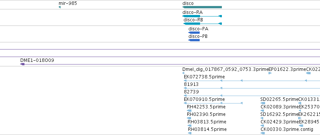Select the disco-RB transcript feature
The height and width of the screenshot is (135, 320).
(203, 24)
